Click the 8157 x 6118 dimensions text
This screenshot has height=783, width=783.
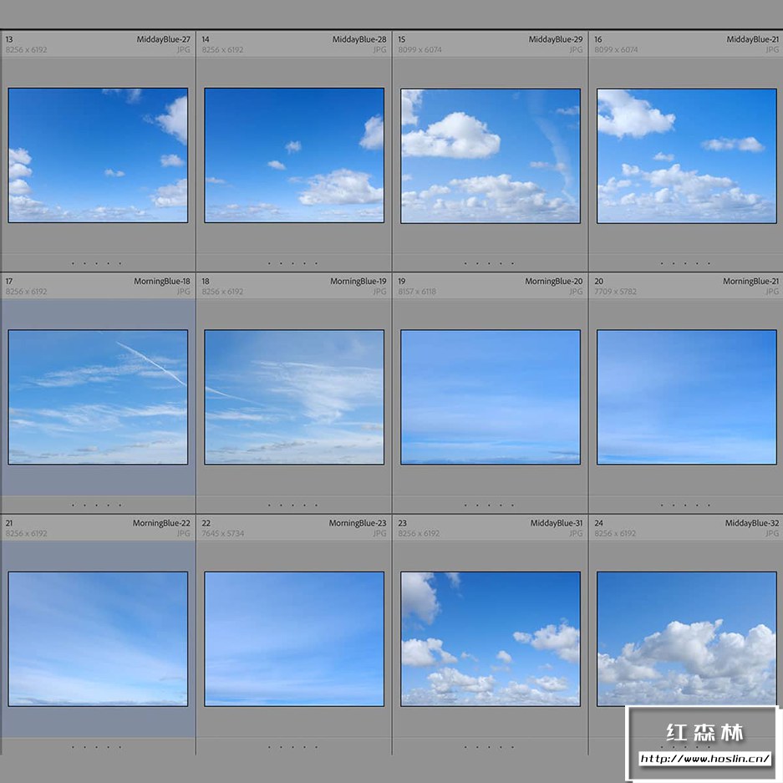(417, 292)
